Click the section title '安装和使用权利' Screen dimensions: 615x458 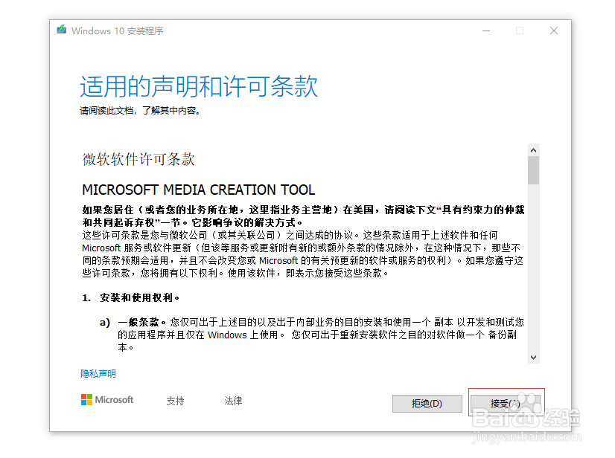click(x=136, y=297)
